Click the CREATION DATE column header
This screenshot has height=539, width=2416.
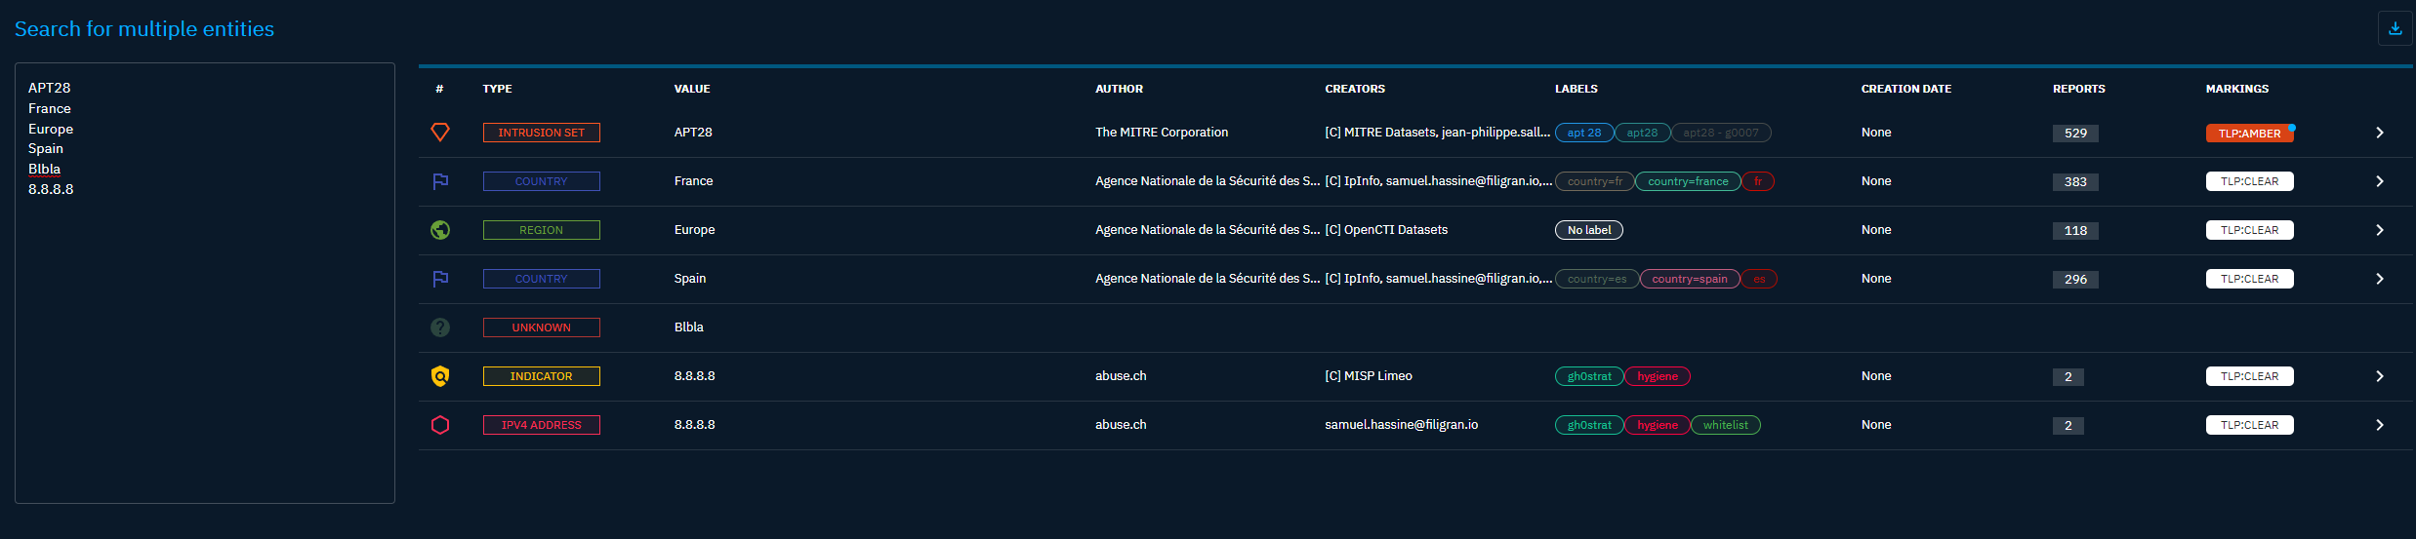point(1905,89)
